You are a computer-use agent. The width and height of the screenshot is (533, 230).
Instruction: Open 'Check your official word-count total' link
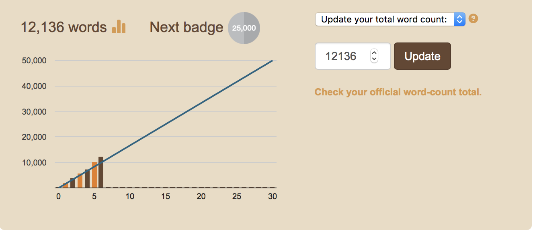pos(398,92)
